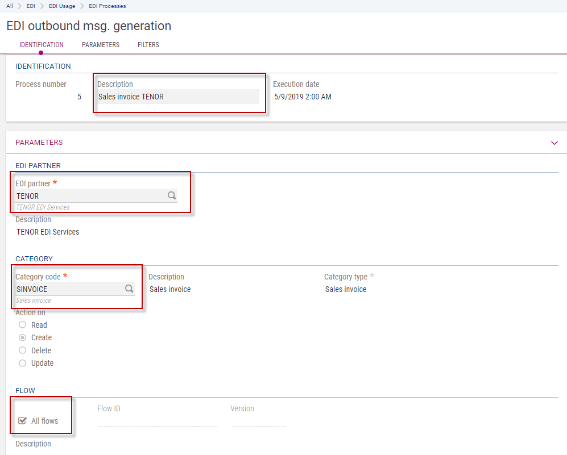Select the Create action radio button
This screenshot has height=455, width=567.
pyautogui.click(x=23, y=337)
